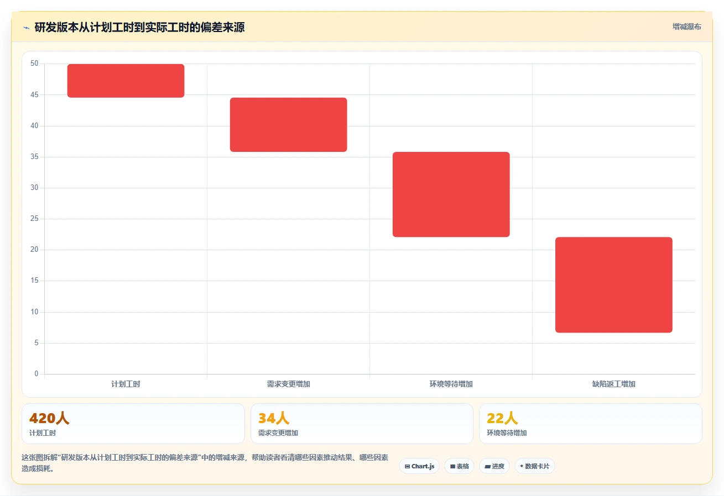Click the chart title 研发版本从计划工时到实际工时的偏差来源

(139, 27)
